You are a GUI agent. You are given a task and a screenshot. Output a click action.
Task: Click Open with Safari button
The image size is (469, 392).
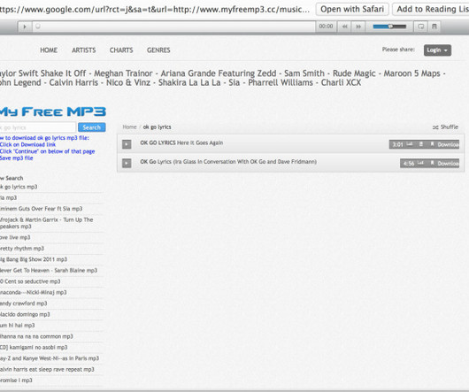(x=352, y=9)
